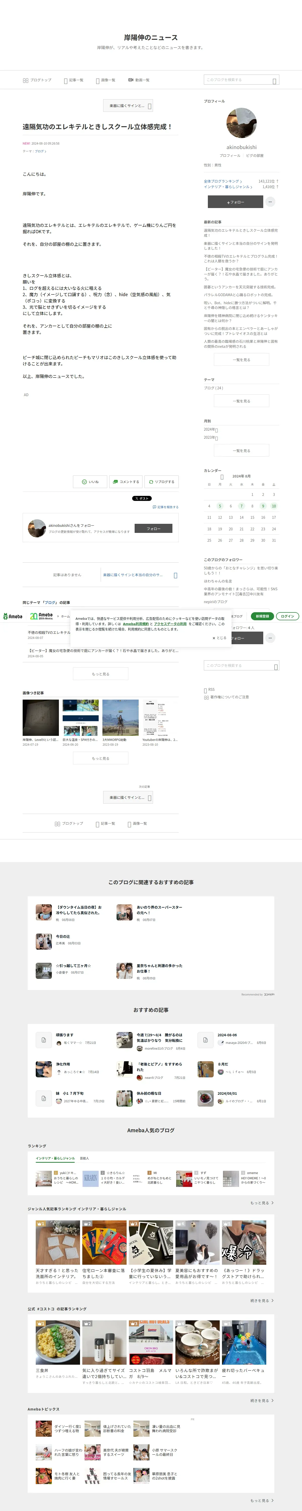This screenshot has height=1511, width=302.
Task: Click the arrow icon on next-article navigation link
Action: coord(175,575)
